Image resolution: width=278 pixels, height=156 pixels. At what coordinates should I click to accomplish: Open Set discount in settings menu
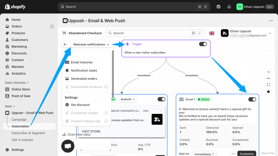pyautogui.click(x=80, y=105)
